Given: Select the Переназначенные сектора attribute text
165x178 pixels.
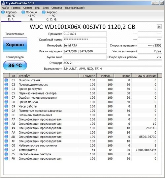Looking at the screenshot, I should click(x=38, y=93).
